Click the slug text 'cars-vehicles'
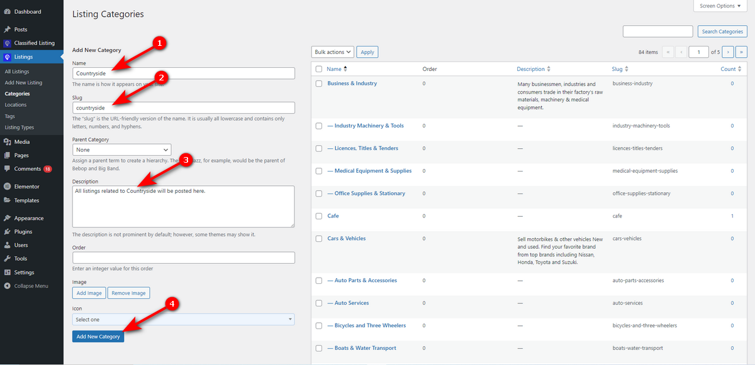This screenshot has height=365, width=755. pyautogui.click(x=627, y=239)
